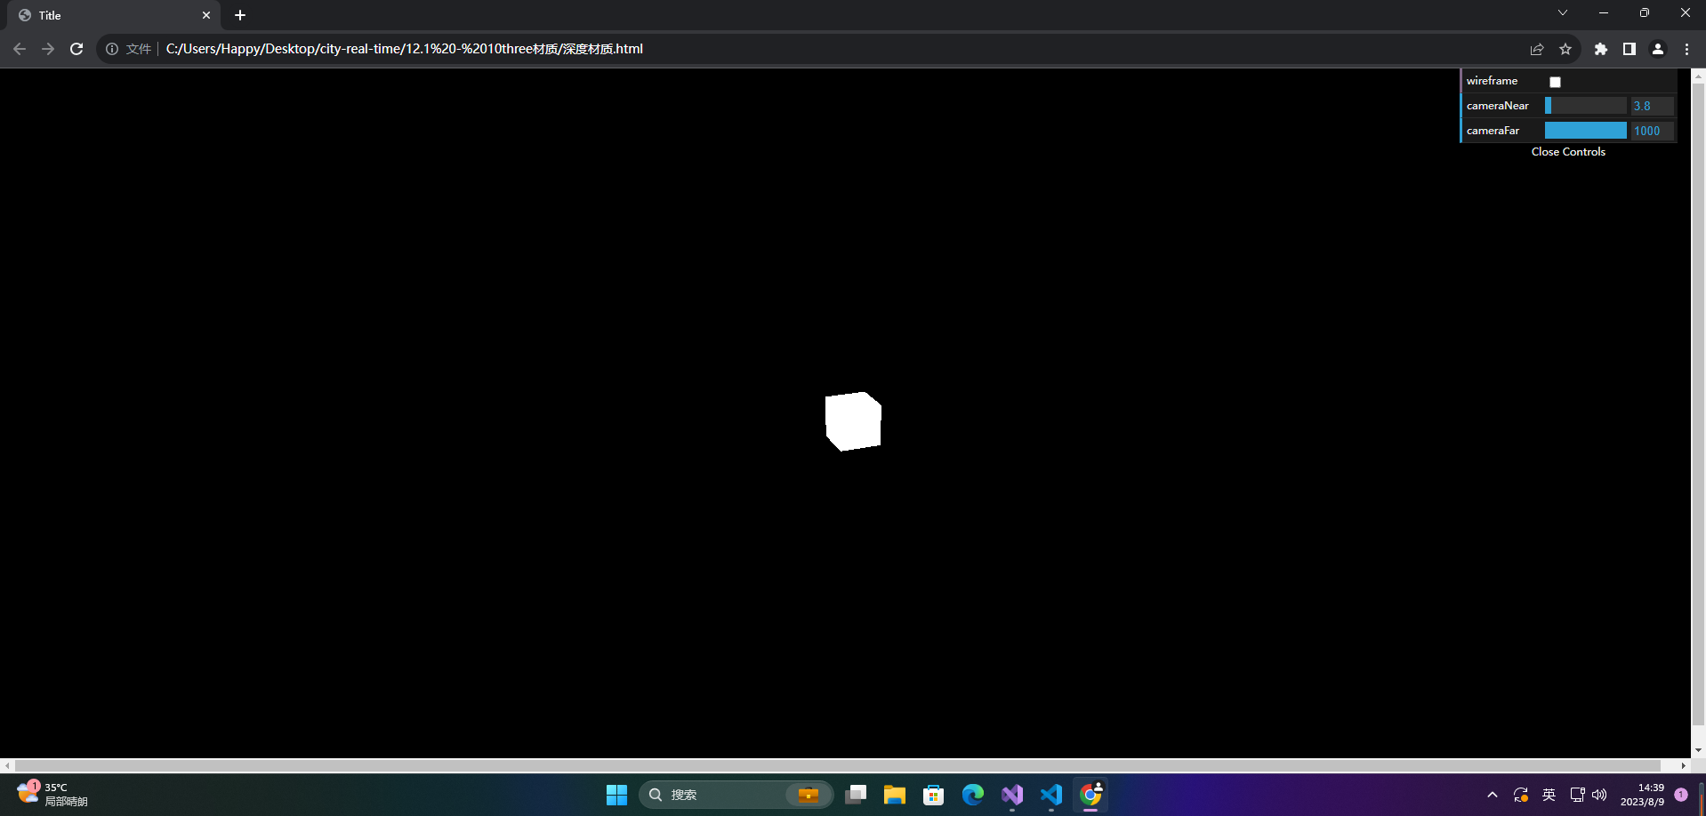Click the address bar URL
The height and width of the screenshot is (816, 1706).
tap(405, 49)
